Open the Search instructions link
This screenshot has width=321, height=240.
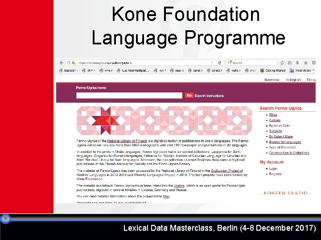(x=209, y=96)
